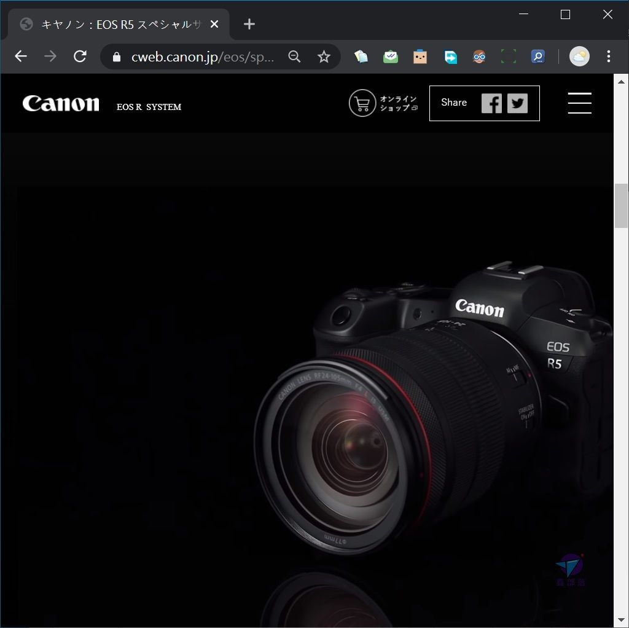
Task: Click the EOS R5 camera image
Action: pos(433,407)
